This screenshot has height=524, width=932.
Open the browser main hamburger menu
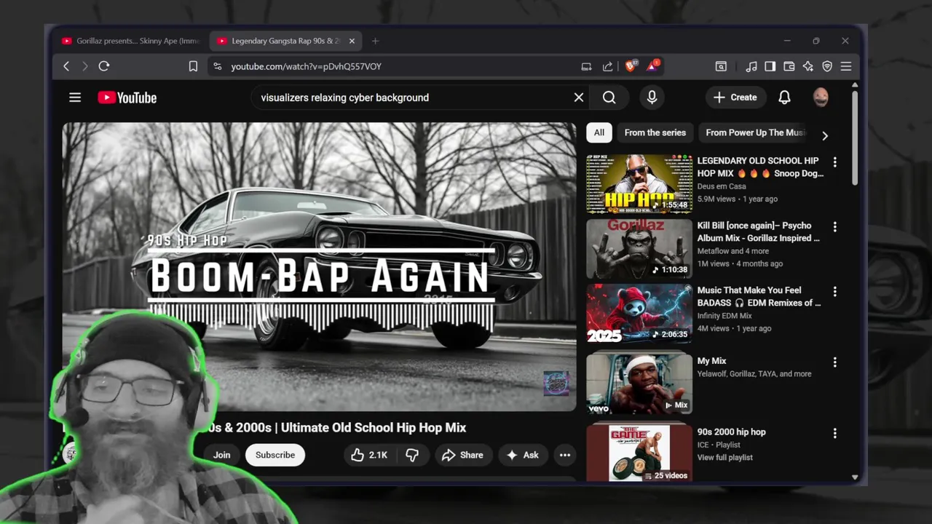point(846,66)
